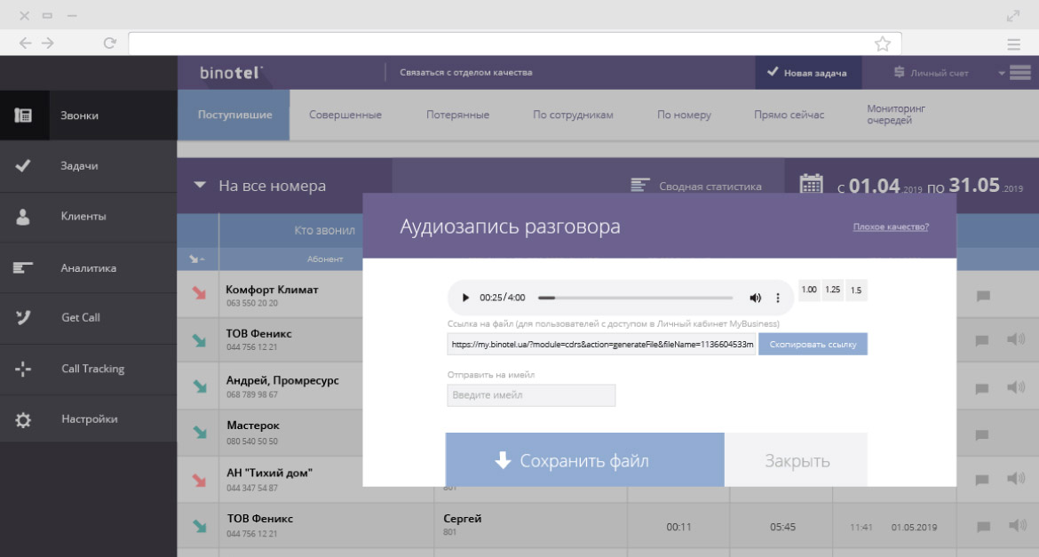Image resolution: width=1039 pixels, height=557 pixels.
Task: Click comment icon in Комфорт Климат row
Action: pos(983,296)
